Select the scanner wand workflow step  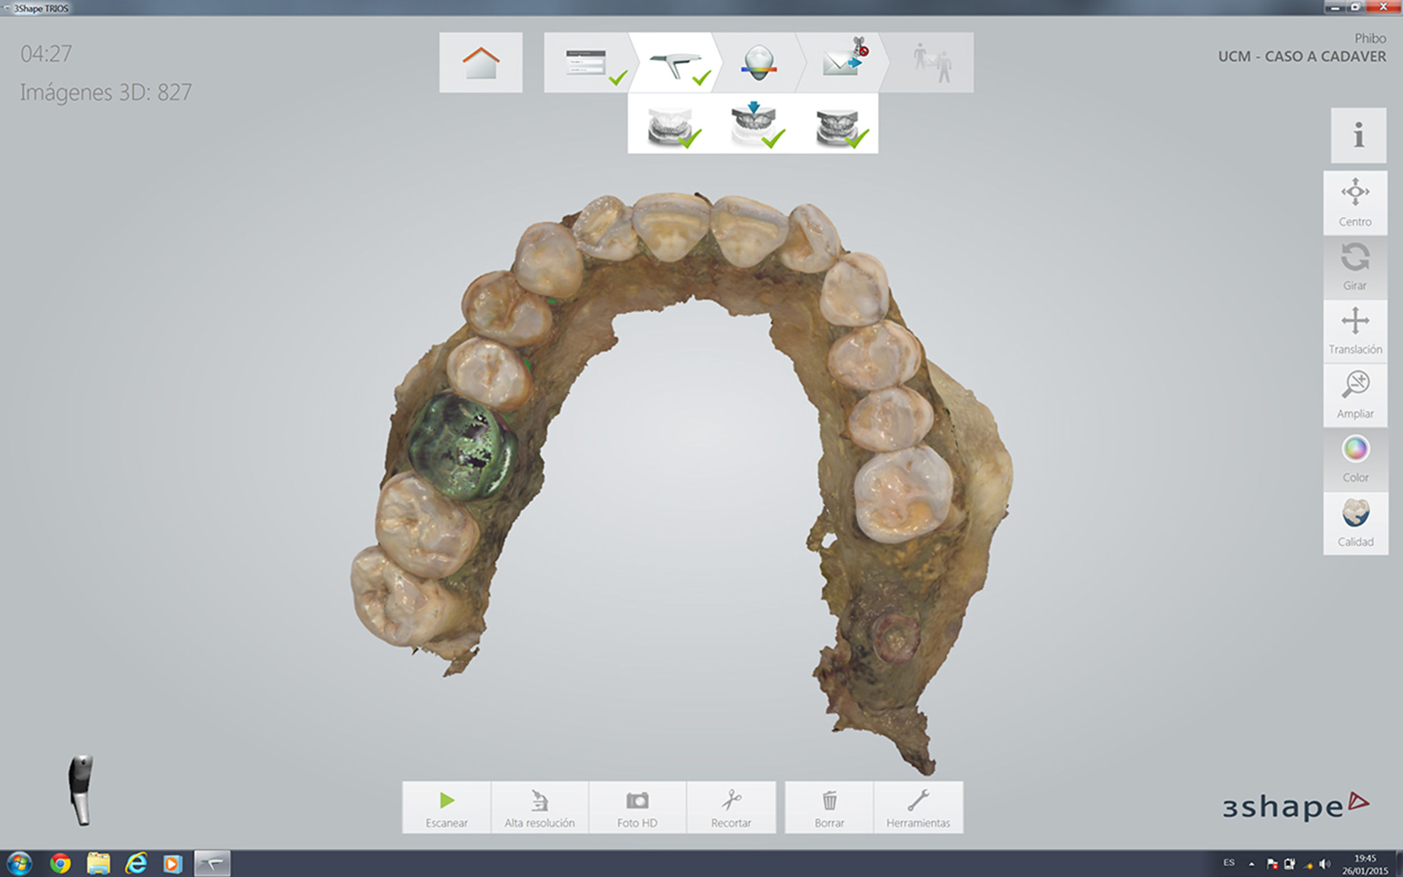pyautogui.click(x=675, y=63)
